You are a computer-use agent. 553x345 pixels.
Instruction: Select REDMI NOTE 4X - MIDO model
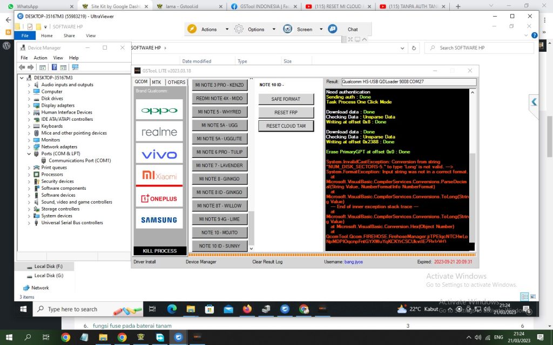219,98
